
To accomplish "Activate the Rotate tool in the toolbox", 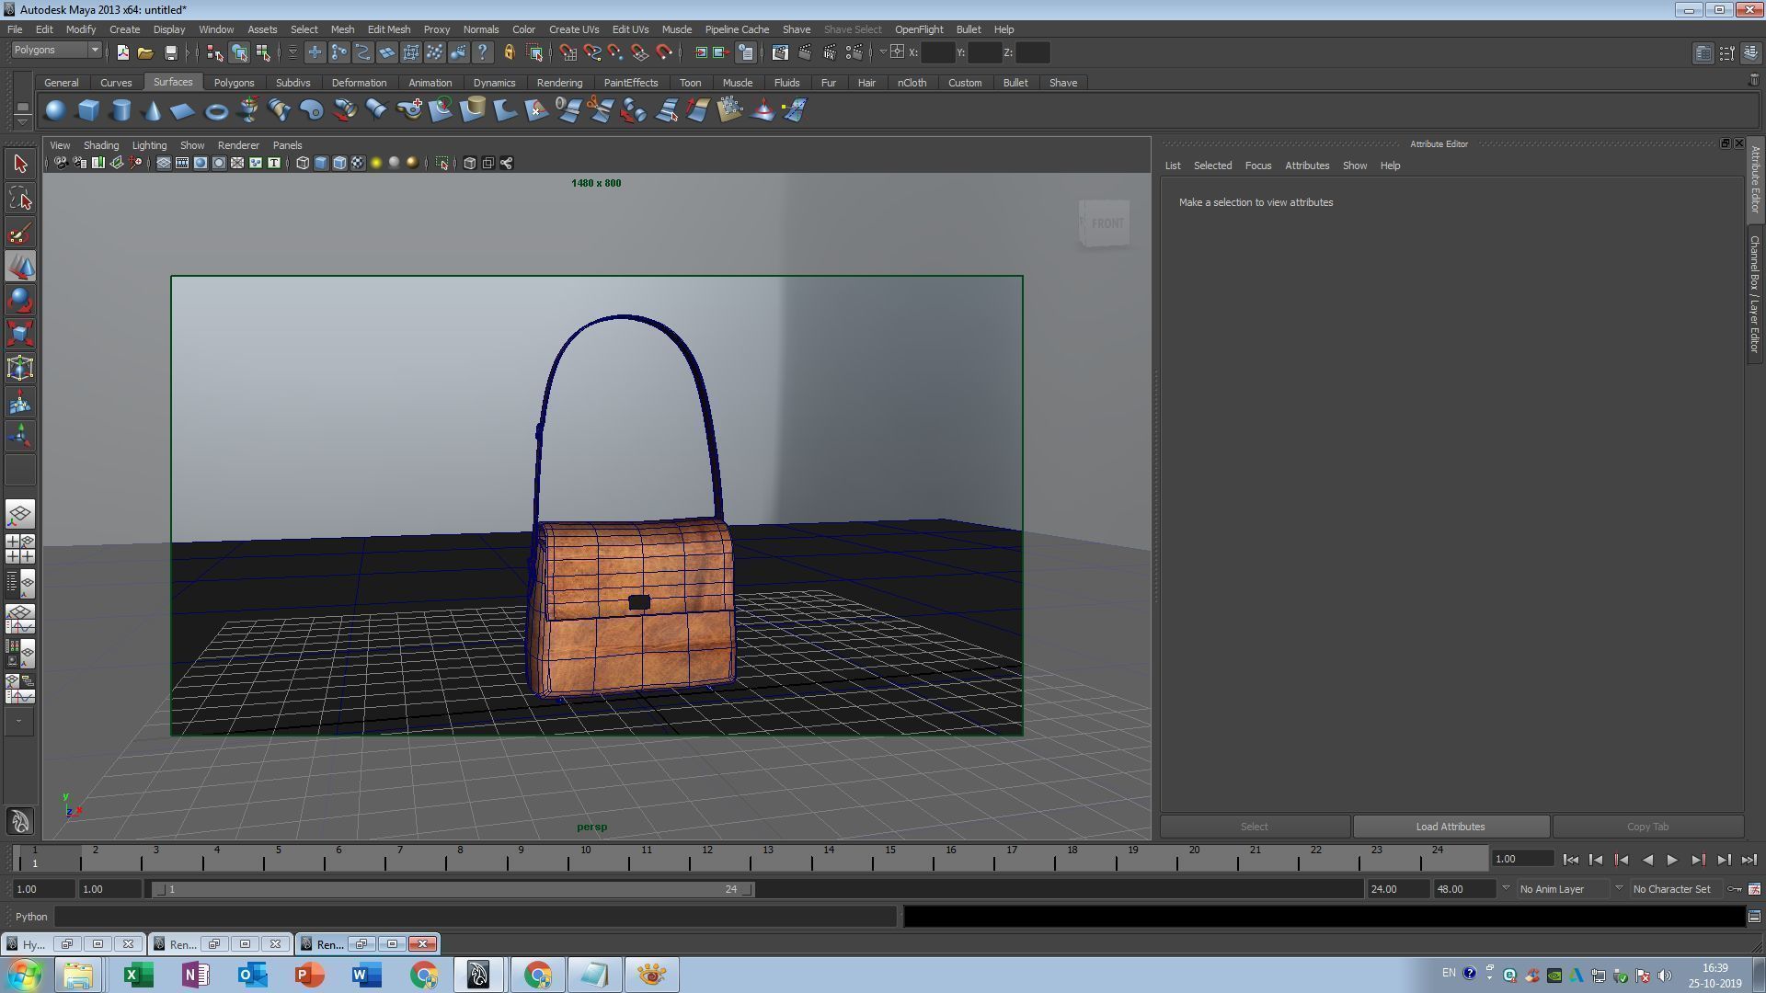I will (x=20, y=301).
